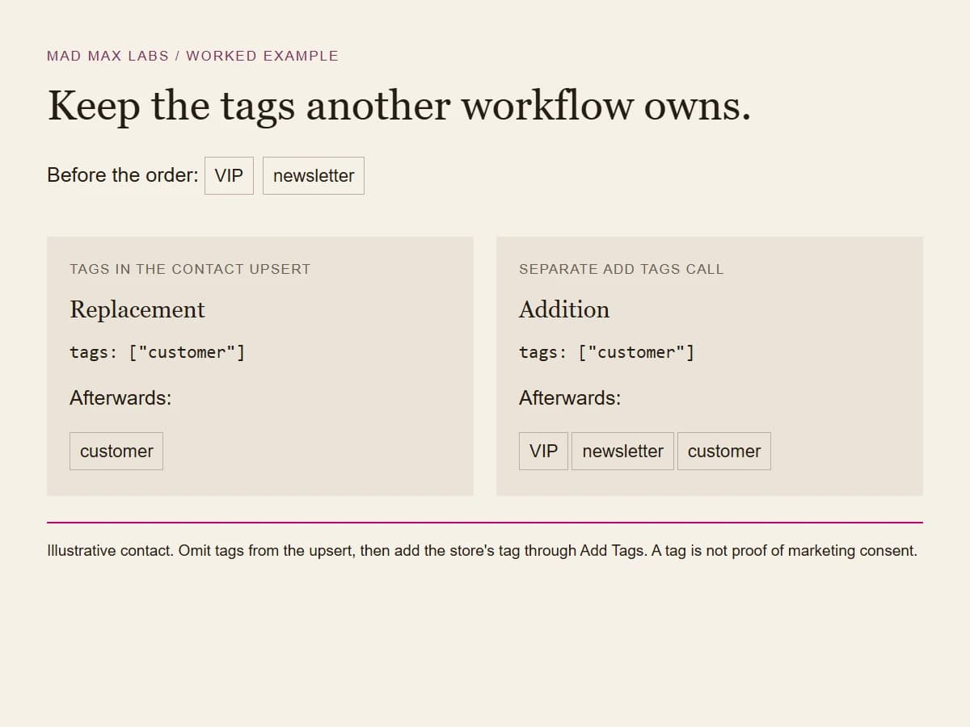Click the 'Replacement' card title

click(x=137, y=309)
